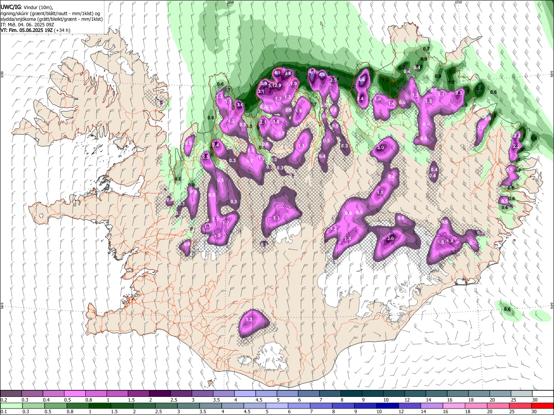Click the "2.5" precipitation value on the western map
554x415 pixels.
point(206,158)
